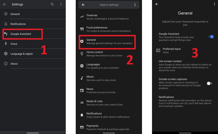Viewport: 218px width, 134px height.
Task: Click the info icon next to About
Action: point(6,64)
